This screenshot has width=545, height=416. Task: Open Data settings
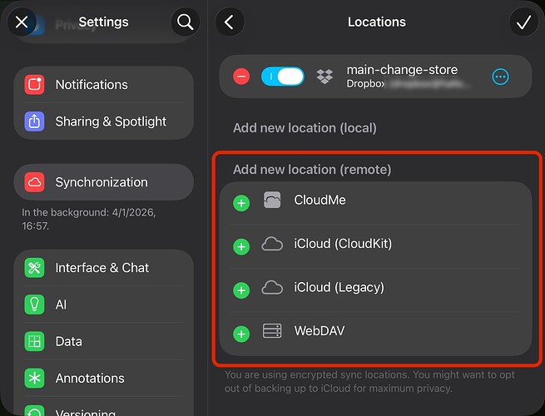point(103,341)
